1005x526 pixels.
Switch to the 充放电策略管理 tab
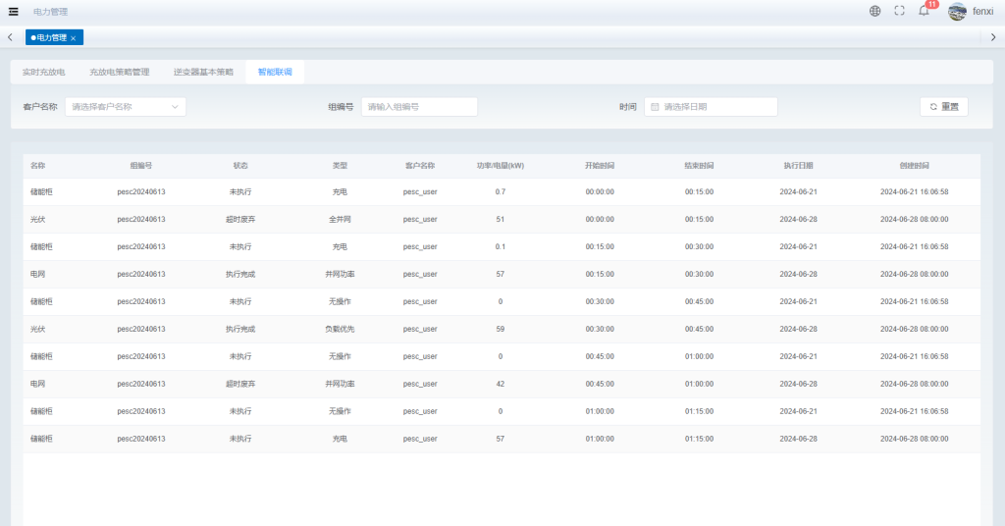click(x=119, y=72)
